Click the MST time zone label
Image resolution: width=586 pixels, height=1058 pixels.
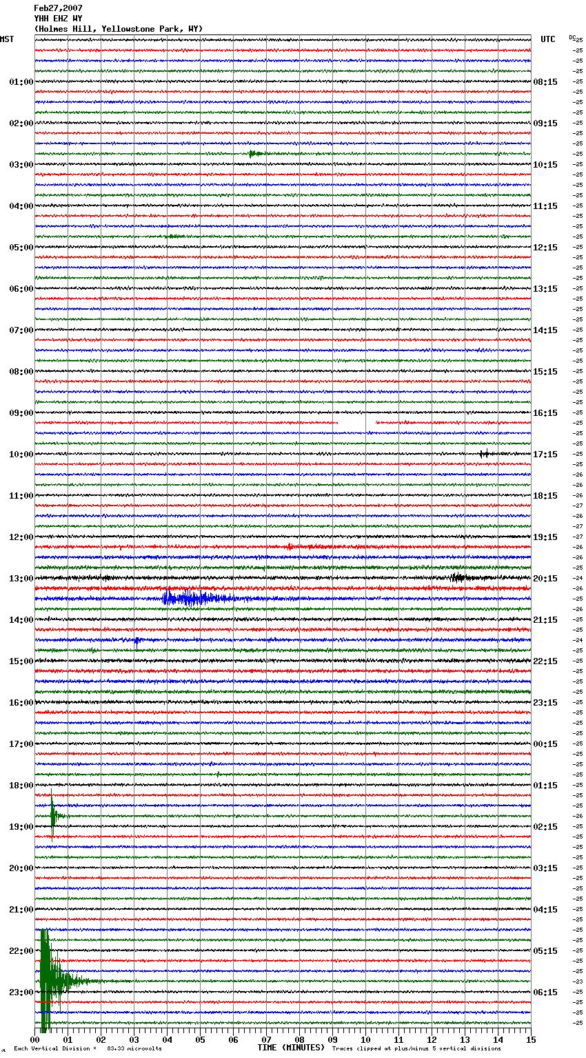pos(7,39)
